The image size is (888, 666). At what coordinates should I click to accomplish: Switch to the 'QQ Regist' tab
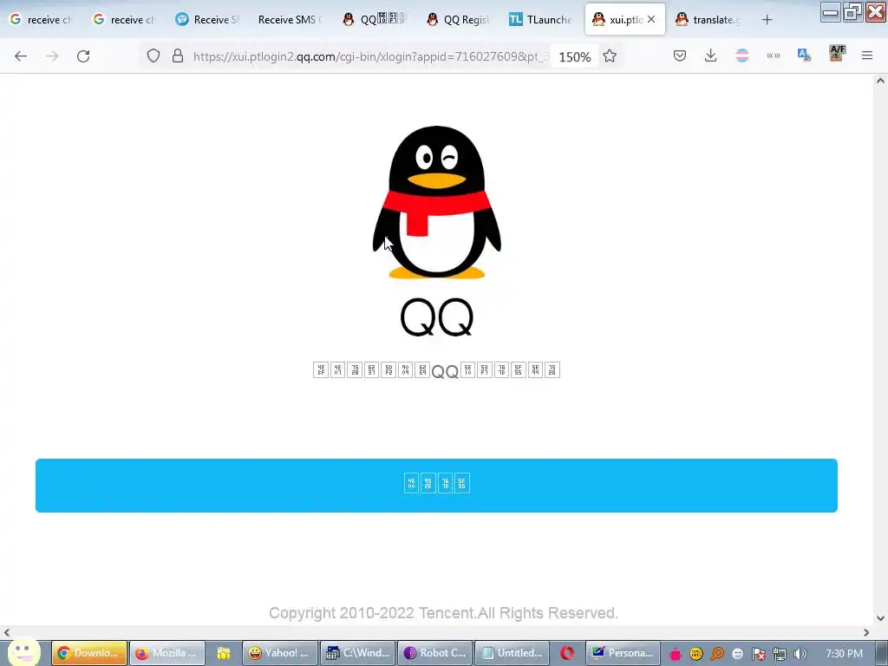tap(458, 20)
